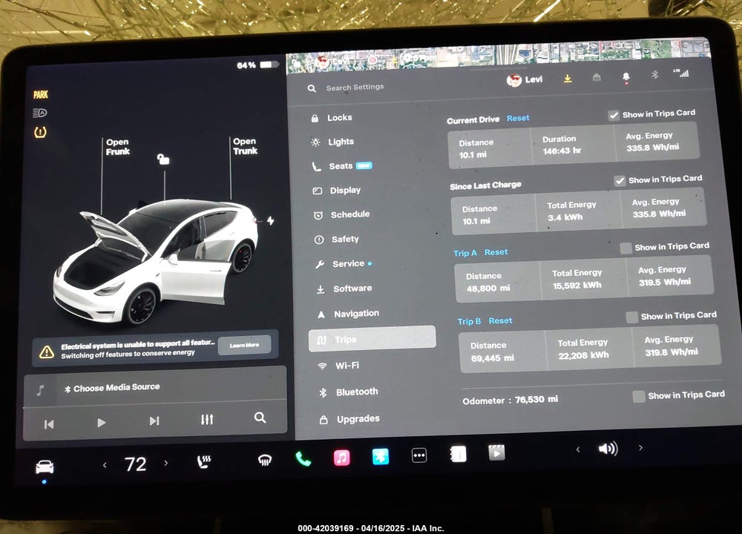Tap the map strip at top
Image resolution: width=742 pixels, height=534 pixels.
[x=499, y=57]
